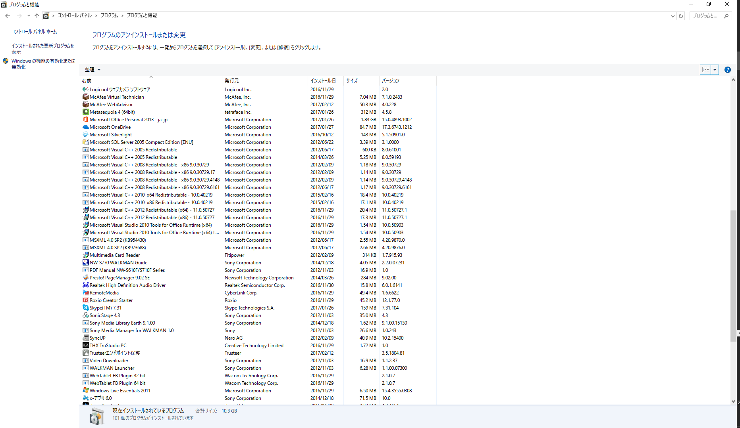Click the Presto! PageManager 9.02 SE icon

(85, 278)
